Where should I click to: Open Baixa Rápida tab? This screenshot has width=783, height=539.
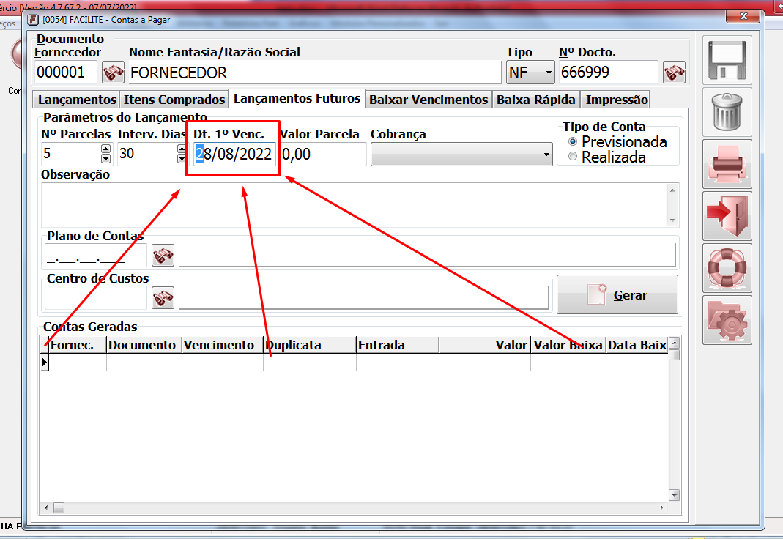click(x=536, y=100)
